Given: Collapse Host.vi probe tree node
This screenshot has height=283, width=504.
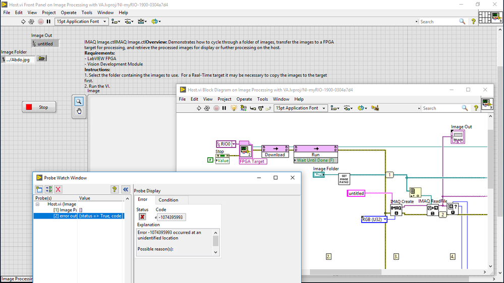Looking at the screenshot, I should click(x=37, y=204).
